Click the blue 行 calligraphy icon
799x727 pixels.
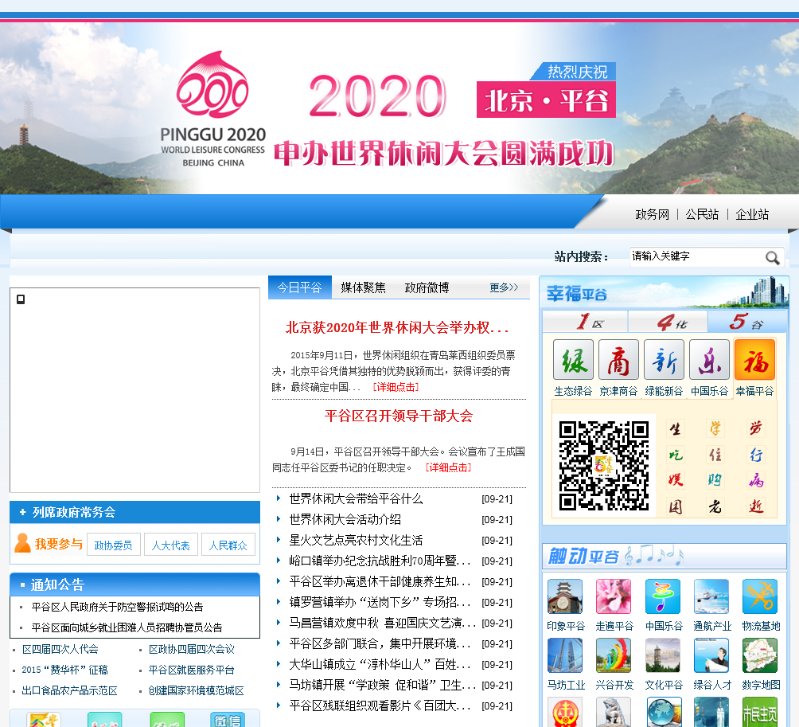[x=756, y=454]
